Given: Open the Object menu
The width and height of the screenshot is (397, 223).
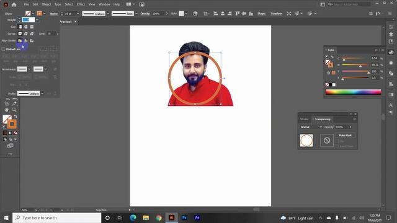Looking at the screenshot, I should (46, 4).
